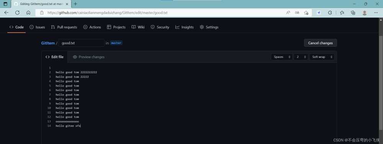
Task: Open the Issues tab
Action: [38, 27]
